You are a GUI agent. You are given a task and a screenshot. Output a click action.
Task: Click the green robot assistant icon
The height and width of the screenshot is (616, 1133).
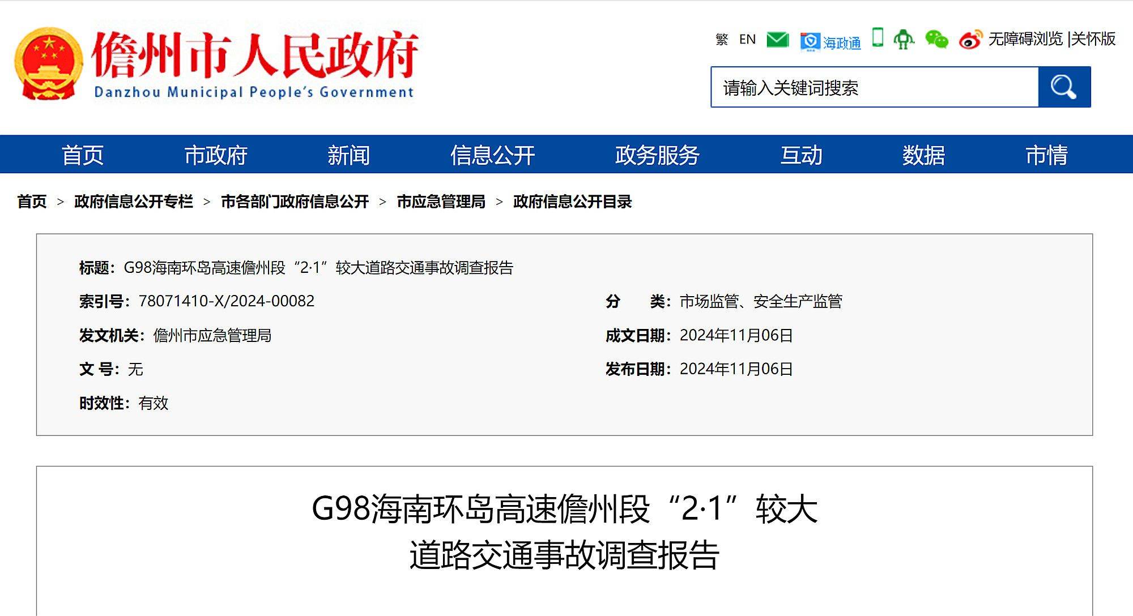(904, 39)
